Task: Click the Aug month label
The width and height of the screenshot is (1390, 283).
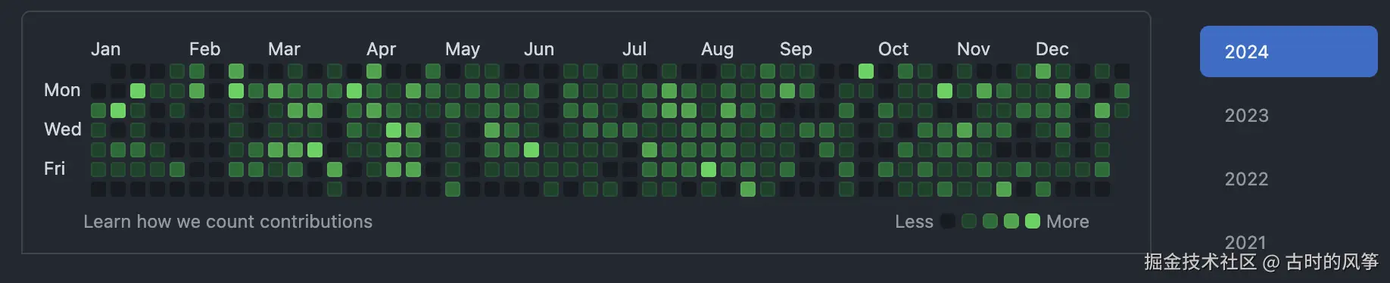Action: [x=718, y=49]
